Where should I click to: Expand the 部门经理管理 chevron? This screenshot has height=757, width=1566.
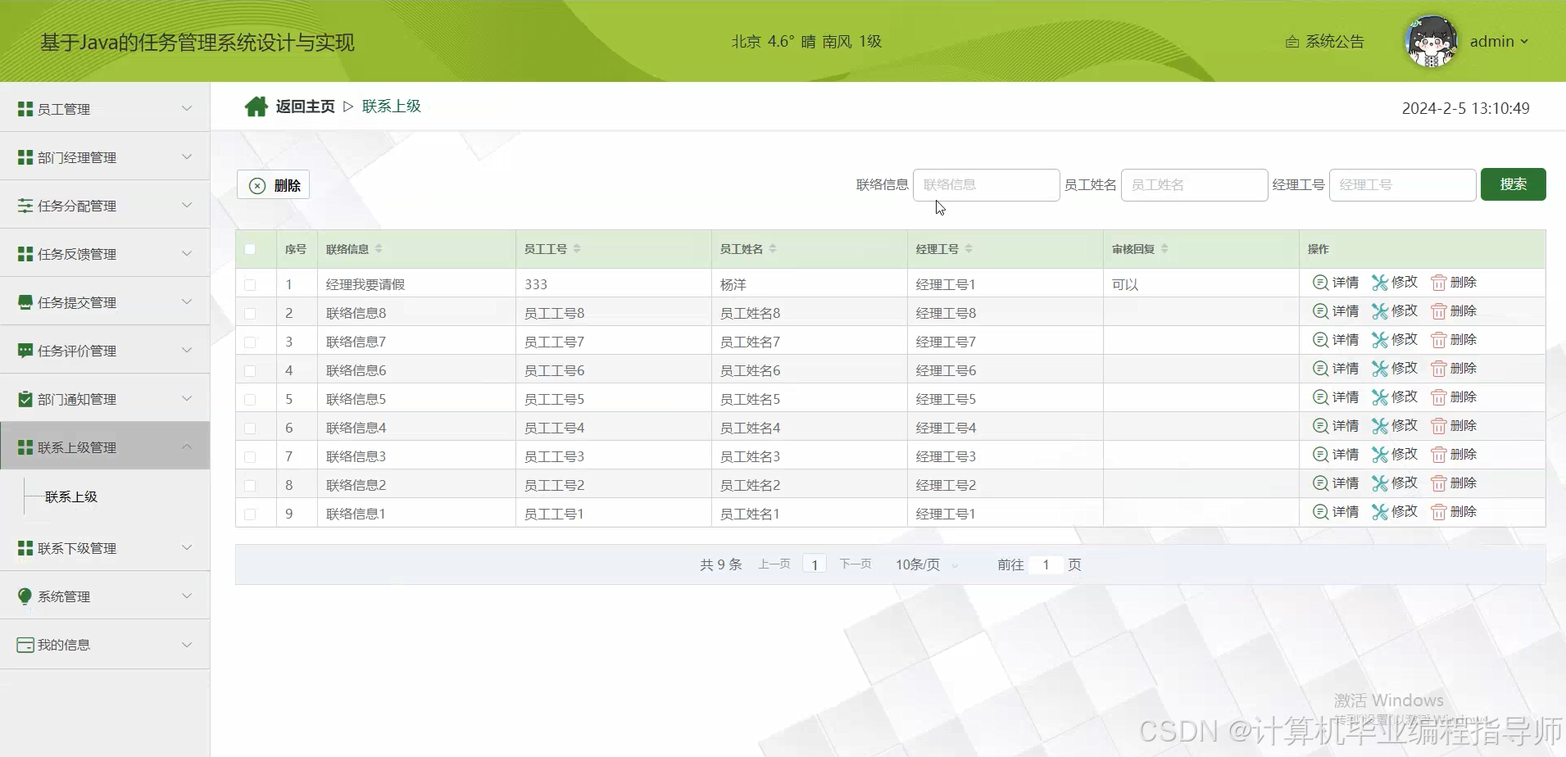pyautogui.click(x=187, y=156)
